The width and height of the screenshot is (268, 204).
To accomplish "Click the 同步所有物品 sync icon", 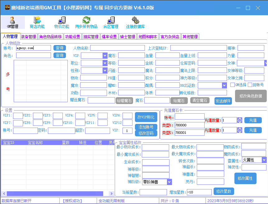I will (86, 22).
